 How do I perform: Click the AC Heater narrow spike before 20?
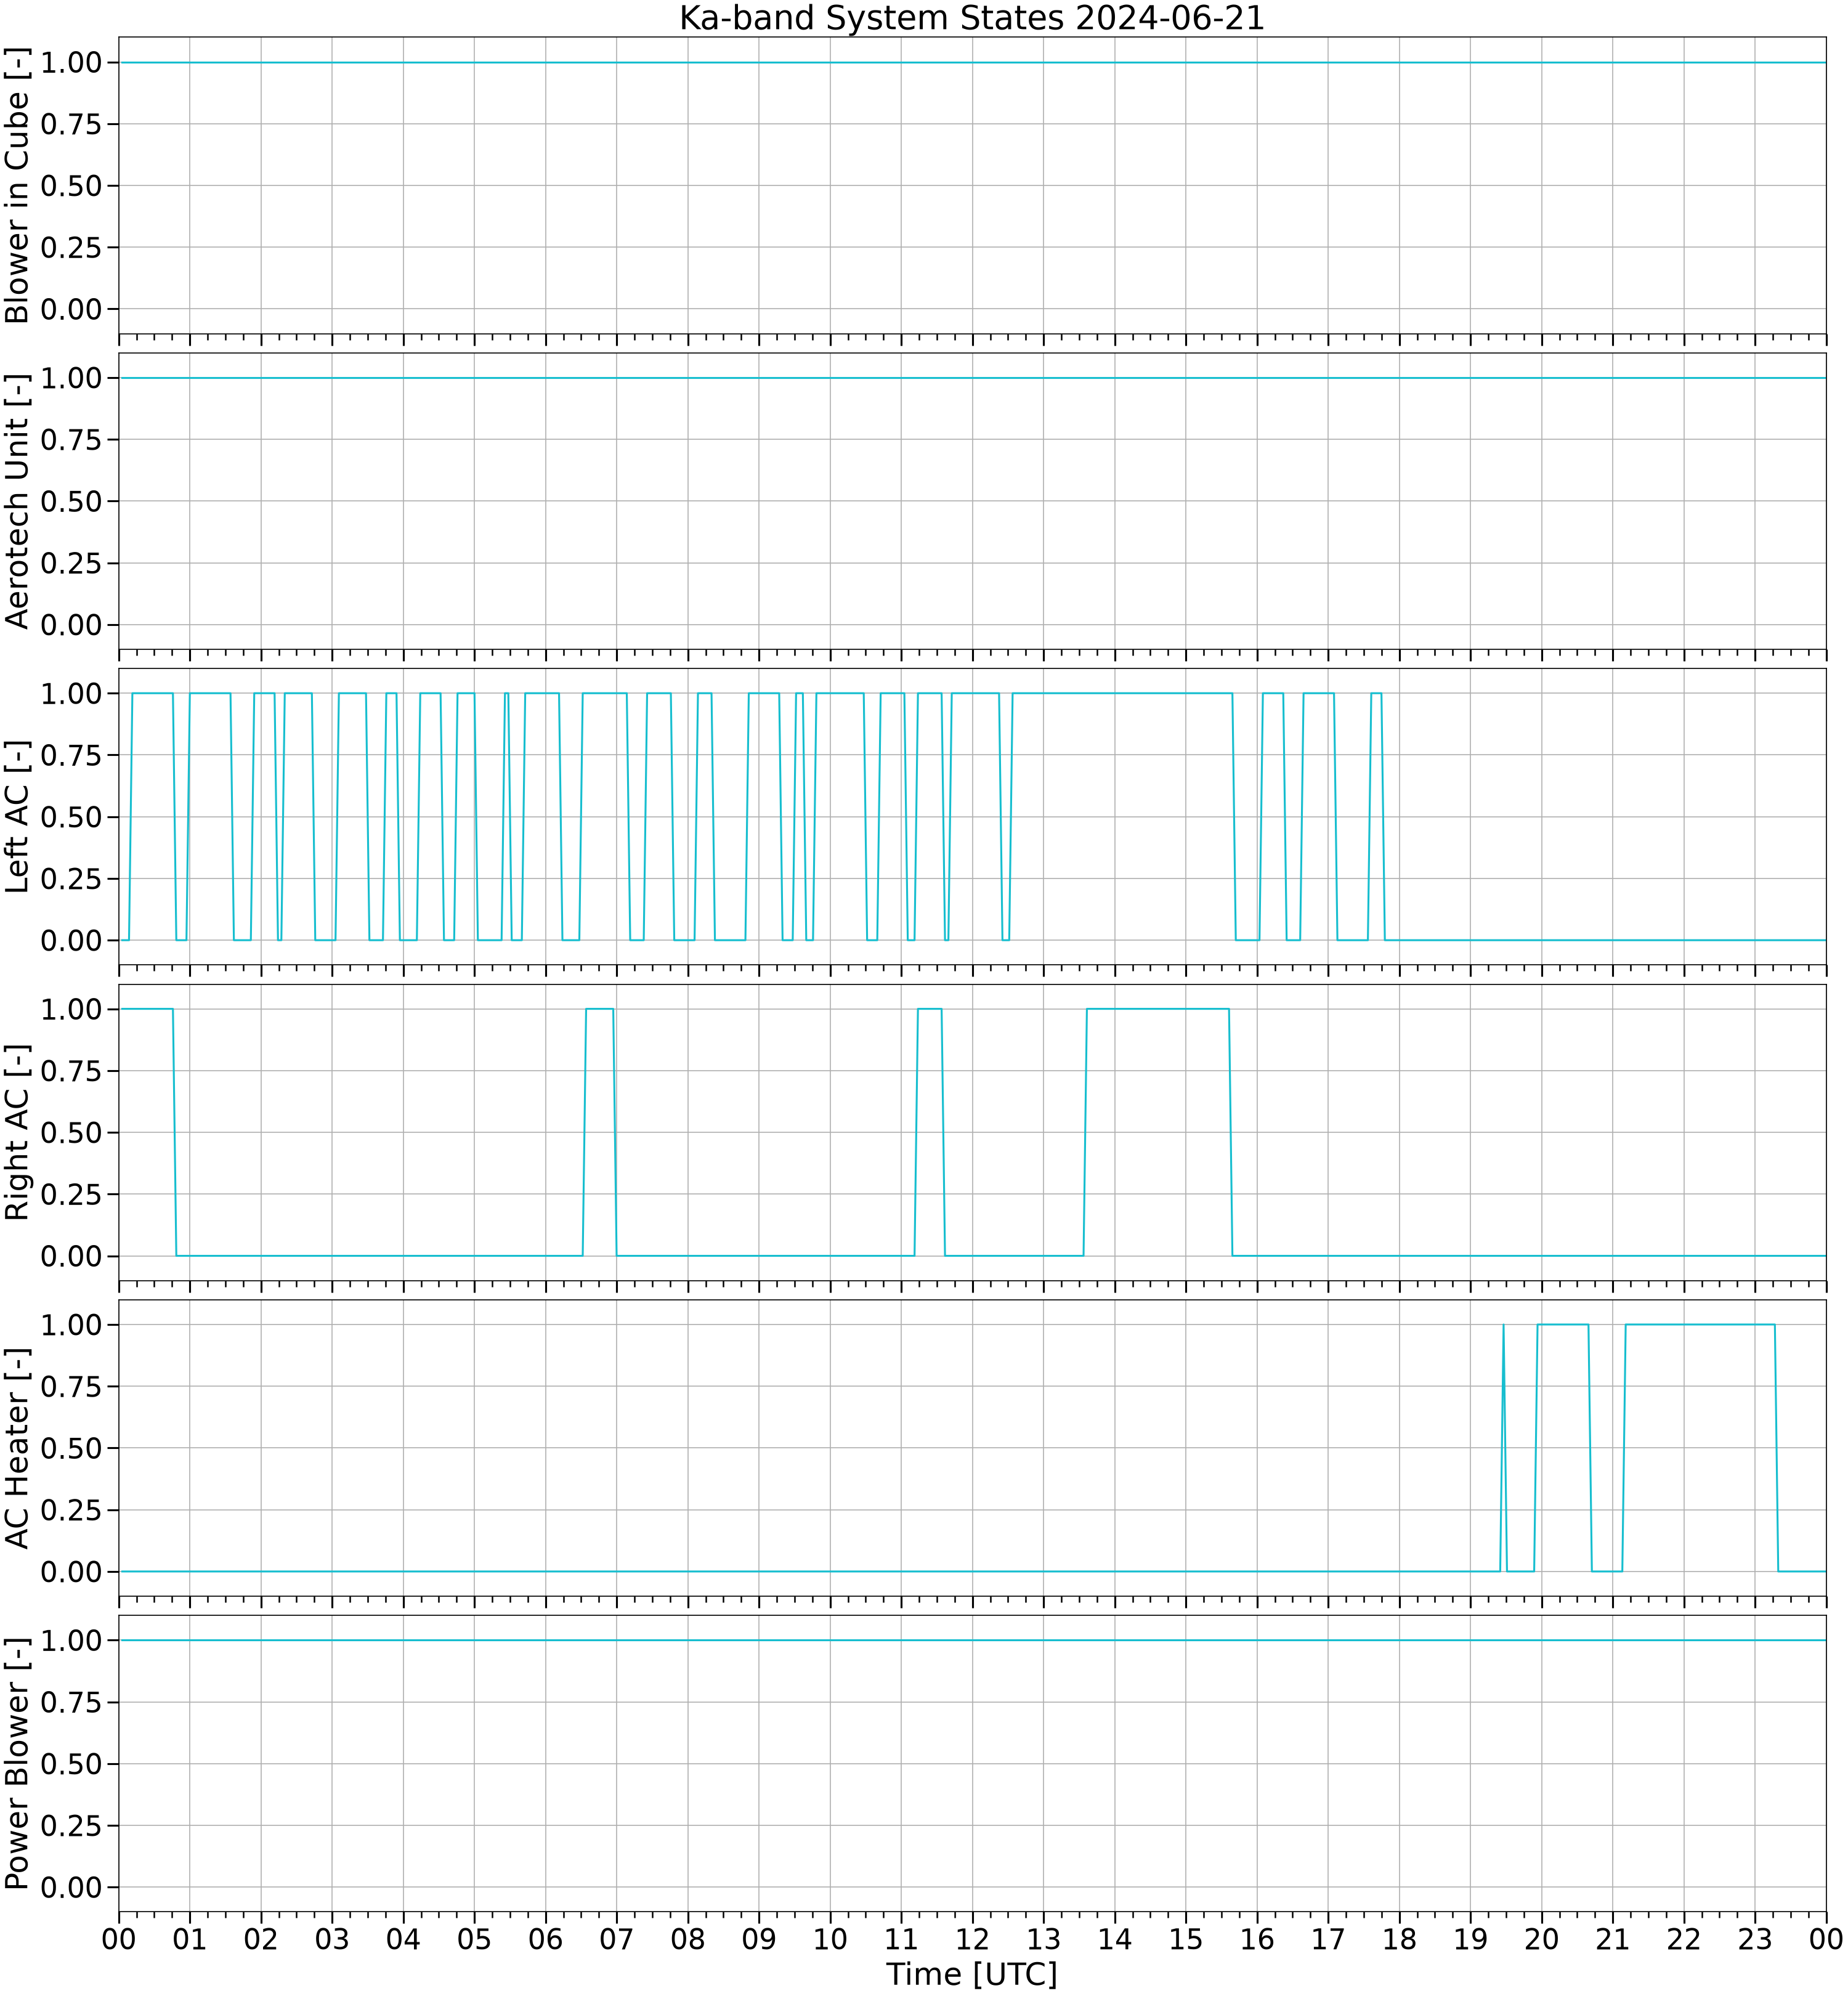coord(1503,1448)
